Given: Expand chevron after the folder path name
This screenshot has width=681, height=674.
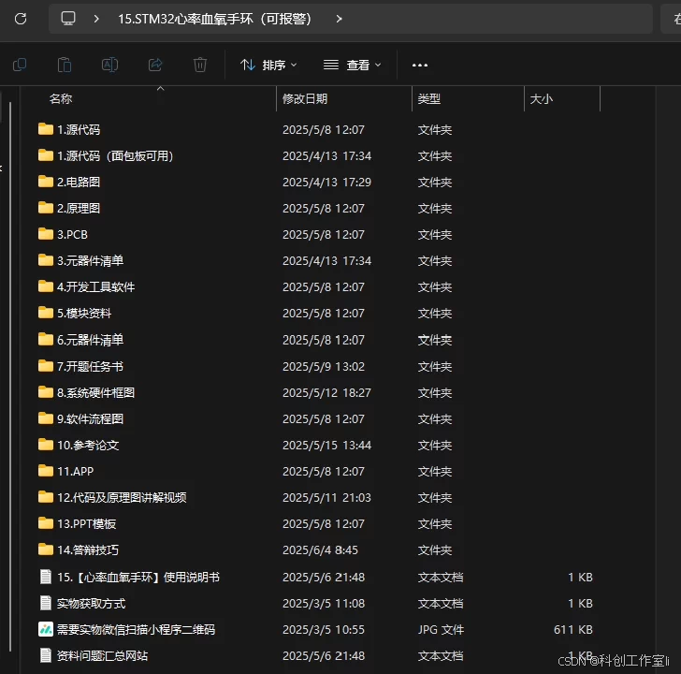Looking at the screenshot, I should [340, 19].
